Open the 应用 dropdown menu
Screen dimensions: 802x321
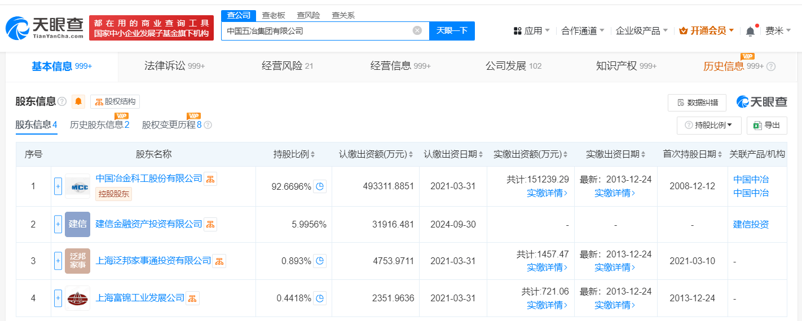(x=531, y=31)
